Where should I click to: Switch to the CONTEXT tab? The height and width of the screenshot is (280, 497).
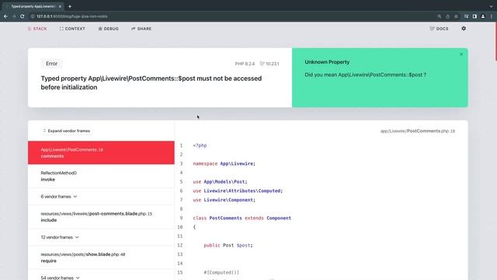pos(72,29)
